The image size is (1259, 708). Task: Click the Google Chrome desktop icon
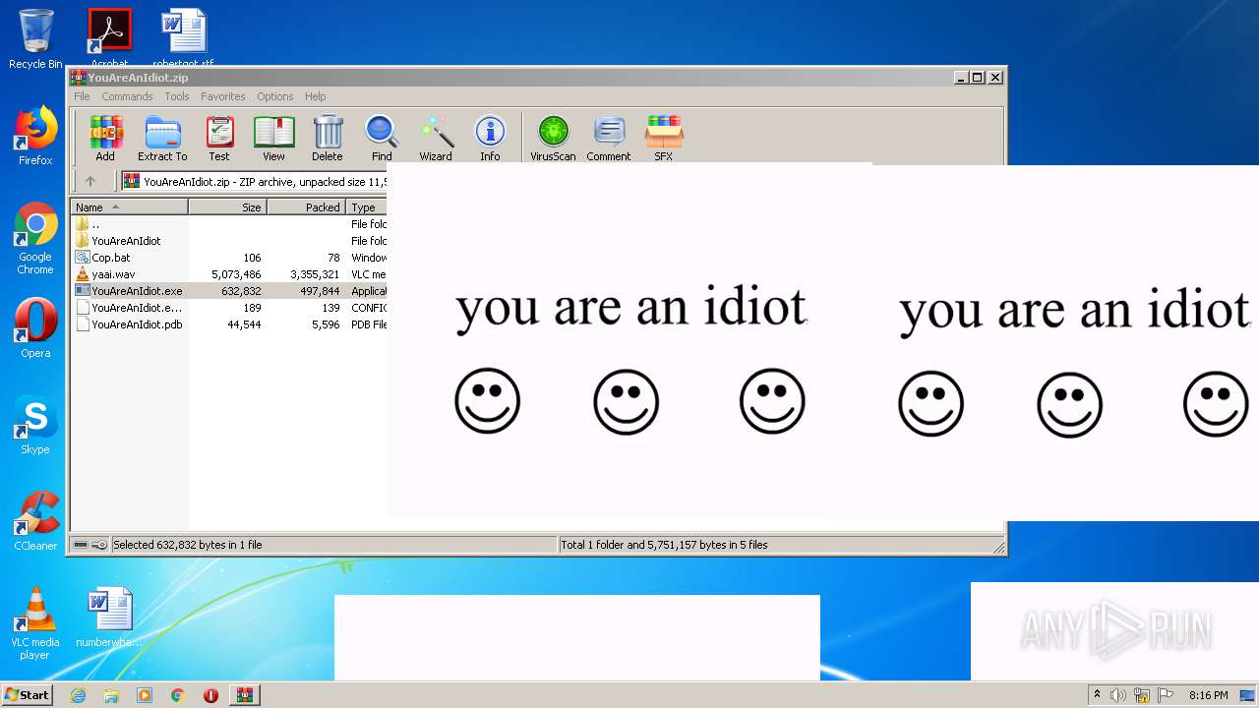point(35,238)
